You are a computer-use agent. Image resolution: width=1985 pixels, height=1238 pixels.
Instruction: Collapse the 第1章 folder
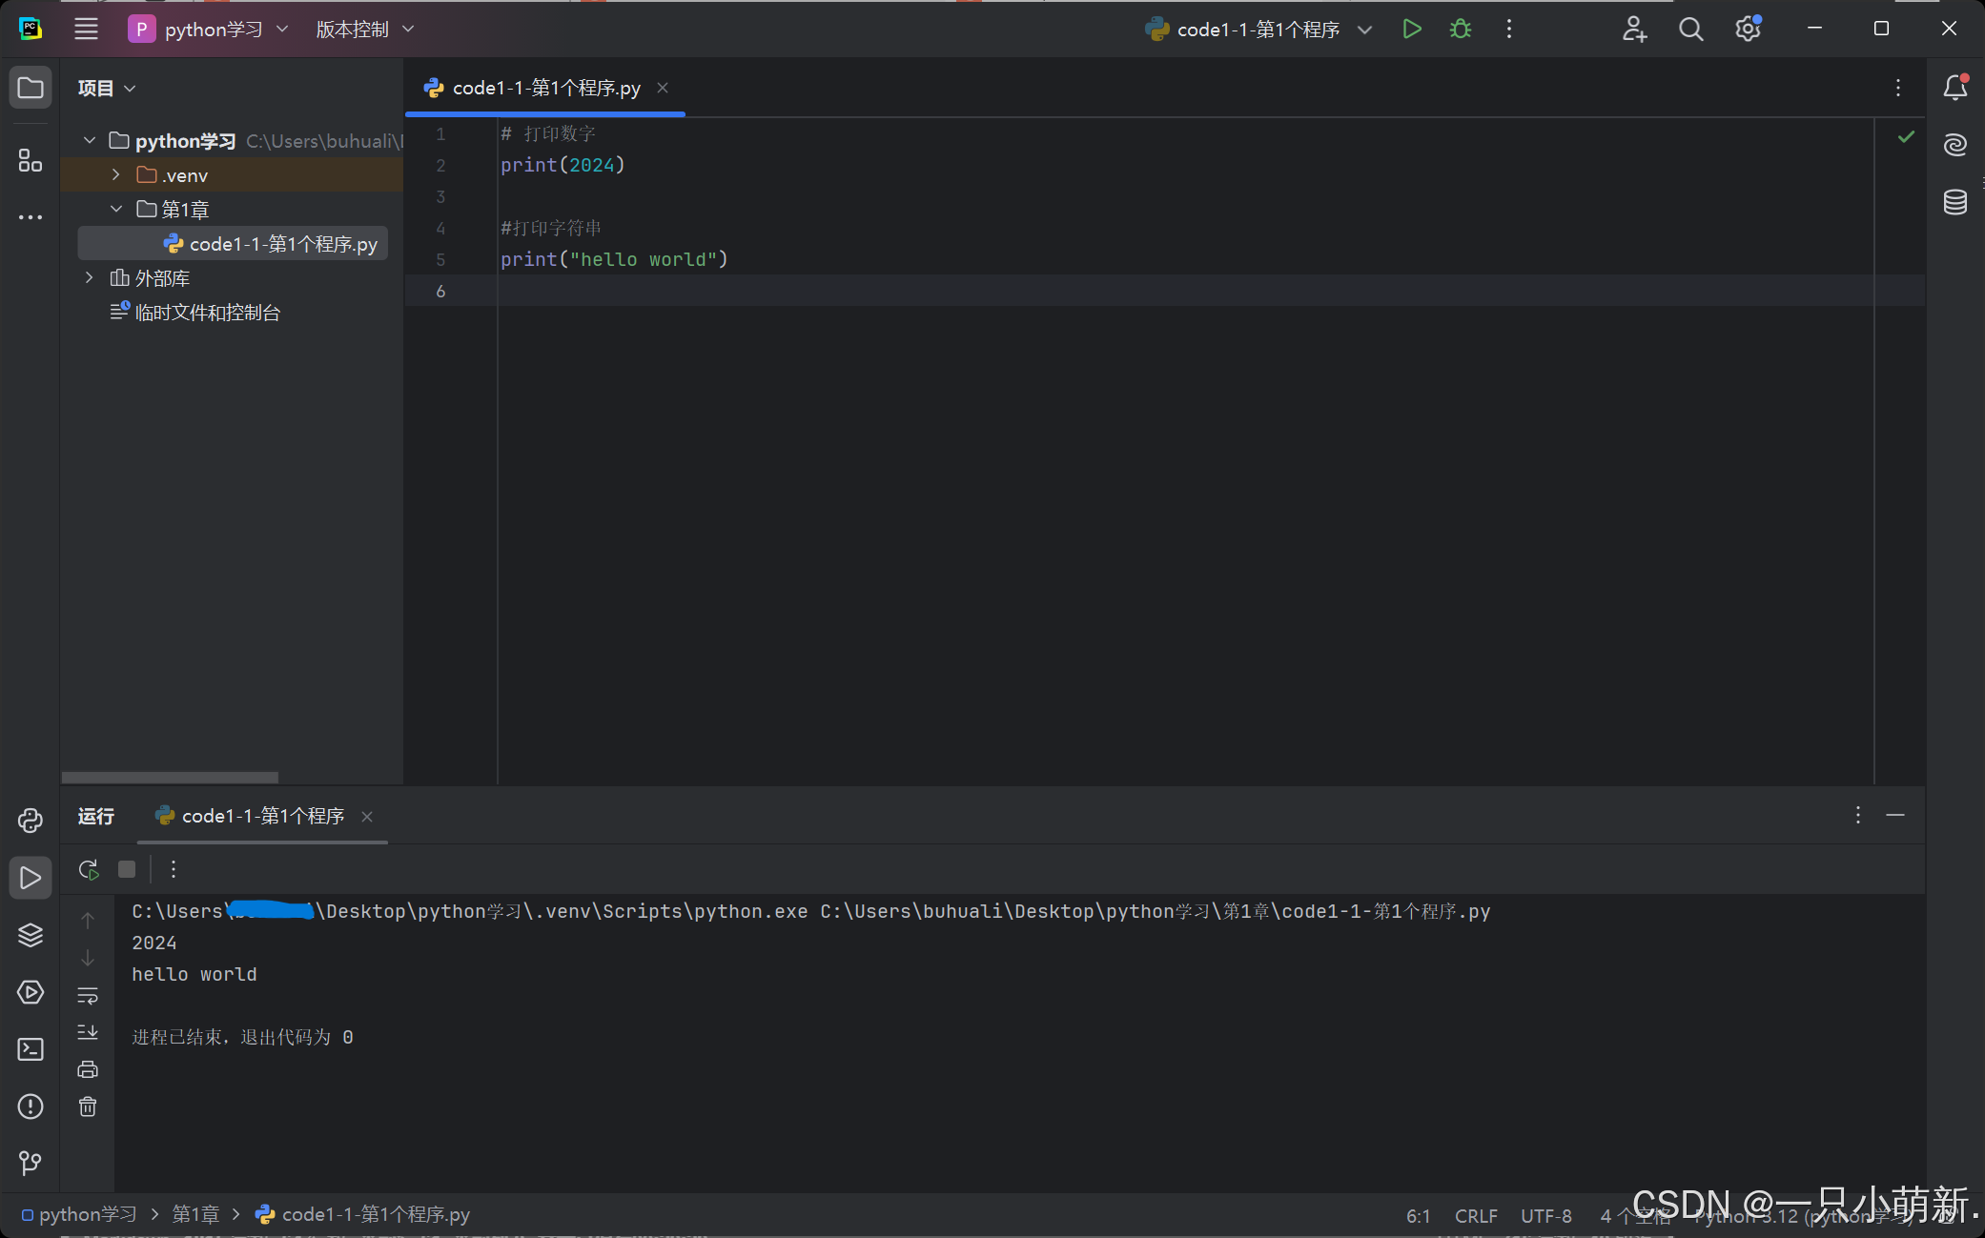coord(115,209)
